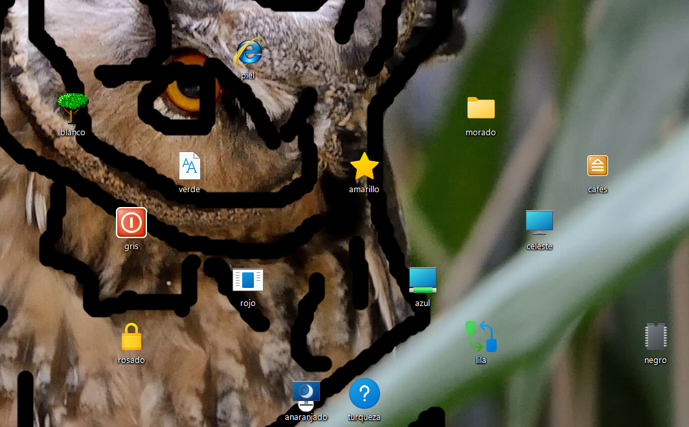Open the monitor icon labeled celeste
Screen dimensions: 689x427
click(539, 223)
